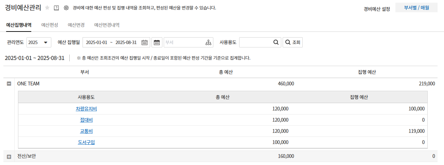Click the 부서별 / 매월 button
The width and height of the screenshot is (444, 165).
coord(416,8)
